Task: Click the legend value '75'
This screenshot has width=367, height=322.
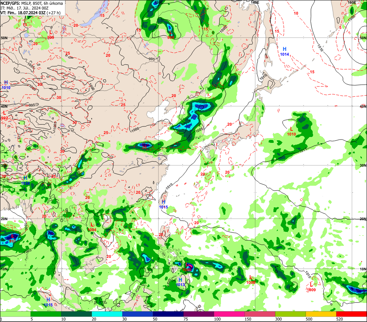Action: coord(186,319)
